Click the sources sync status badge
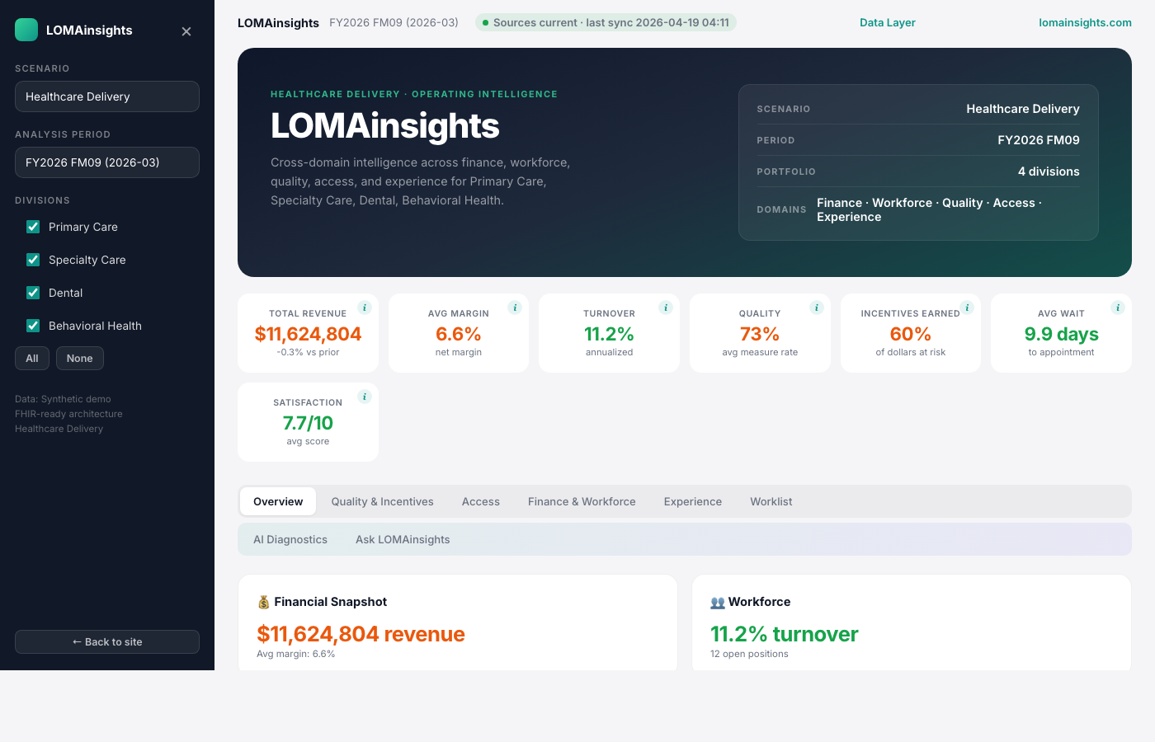The height and width of the screenshot is (742, 1155). pyautogui.click(x=606, y=23)
